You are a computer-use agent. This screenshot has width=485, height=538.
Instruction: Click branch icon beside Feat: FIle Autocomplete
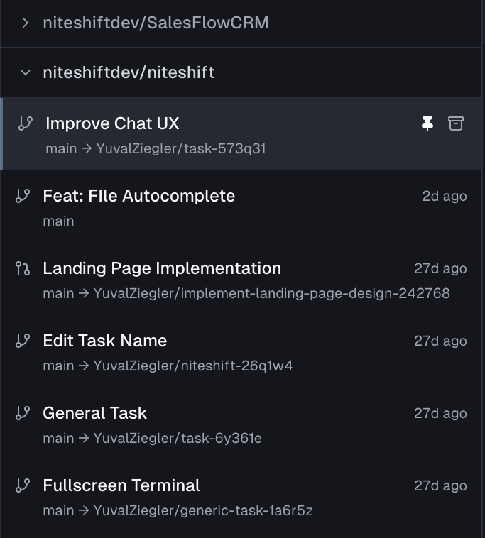[x=23, y=196]
